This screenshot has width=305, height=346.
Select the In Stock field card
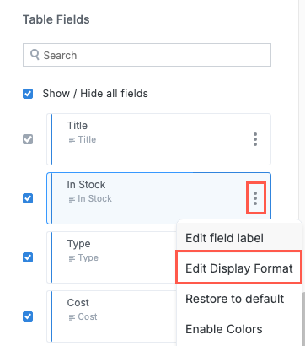coord(158,198)
